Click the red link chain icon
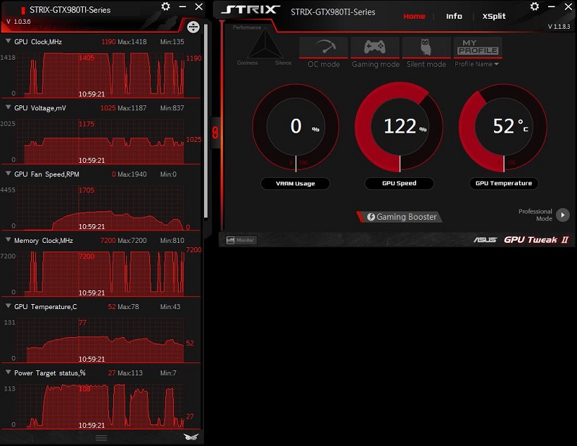Viewport: 577px width, 446px height. [215, 133]
